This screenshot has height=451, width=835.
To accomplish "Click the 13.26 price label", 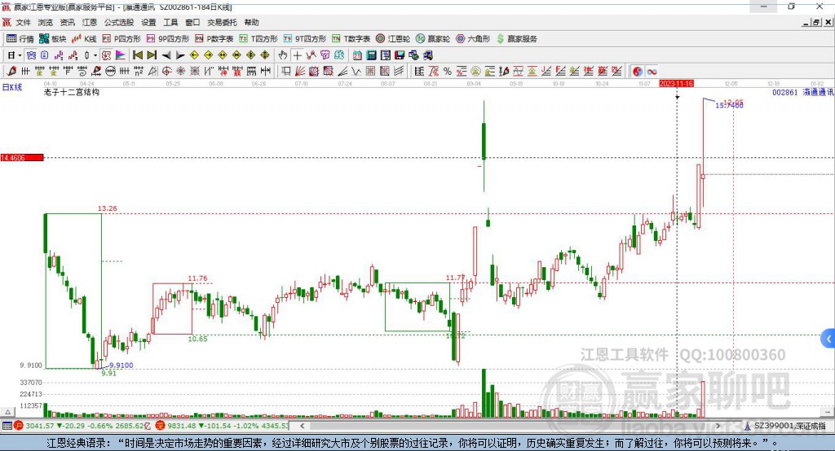I will tap(108, 208).
